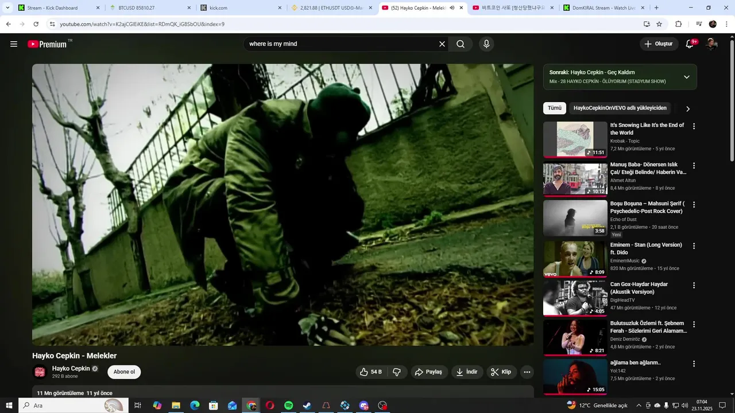
Task: Open the account avatar menu
Action: (x=711, y=44)
